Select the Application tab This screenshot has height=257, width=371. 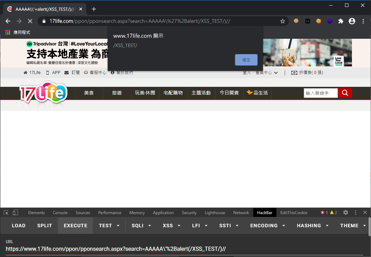coord(163,213)
